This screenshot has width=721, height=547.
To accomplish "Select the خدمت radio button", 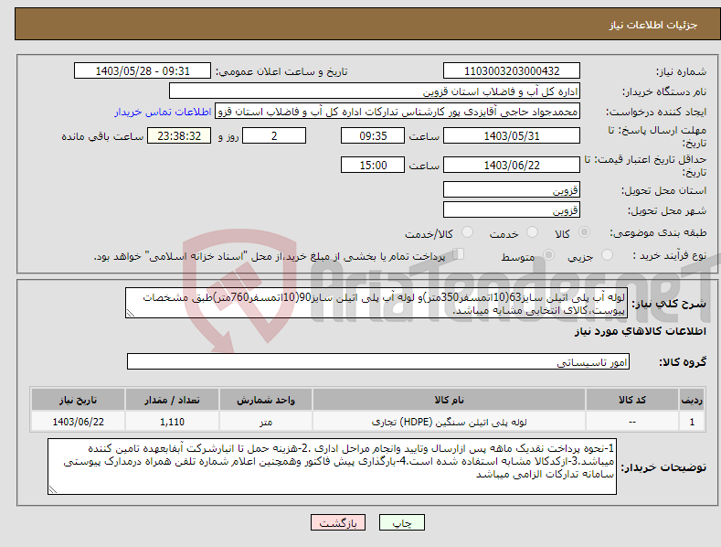I will (x=532, y=232).
